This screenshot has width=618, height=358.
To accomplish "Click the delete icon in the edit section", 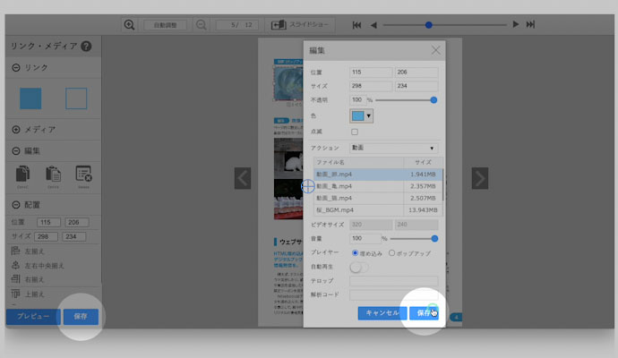I will (83, 175).
